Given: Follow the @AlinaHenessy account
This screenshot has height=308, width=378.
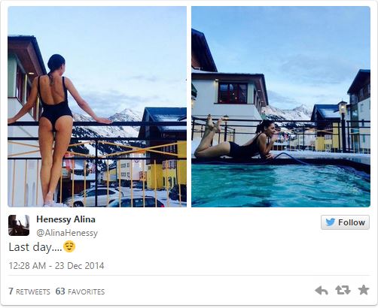Looking at the screenshot, I should click(x=345, y=222).
